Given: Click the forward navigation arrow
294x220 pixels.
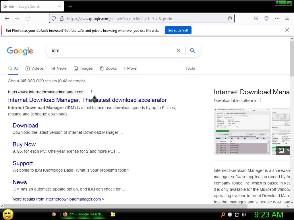Looking at the screenshot, I should pos(17,19).
